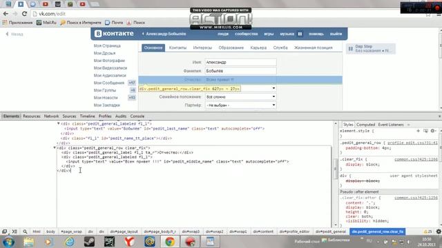442x248 pixels.
Task: Click the ВКонтакте logo
Action: pos(114,34)
